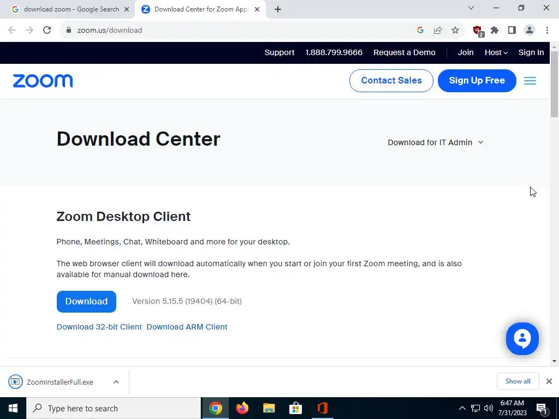Image resolution: width=559 pixels, height=419 pixels.
Task: Close the Download Center tab
Action: point(257,9)
